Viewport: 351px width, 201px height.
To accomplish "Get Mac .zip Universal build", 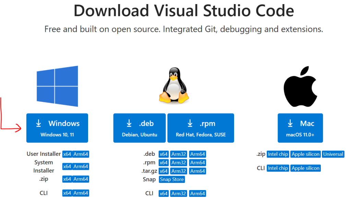I will (x=333, y=154).
